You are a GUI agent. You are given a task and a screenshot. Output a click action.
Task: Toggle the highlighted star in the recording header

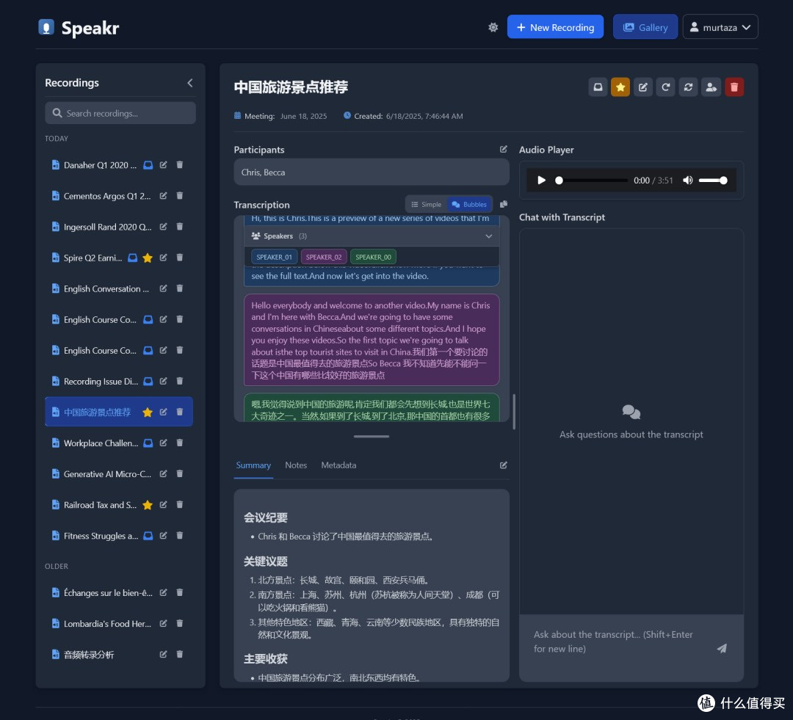620,87
